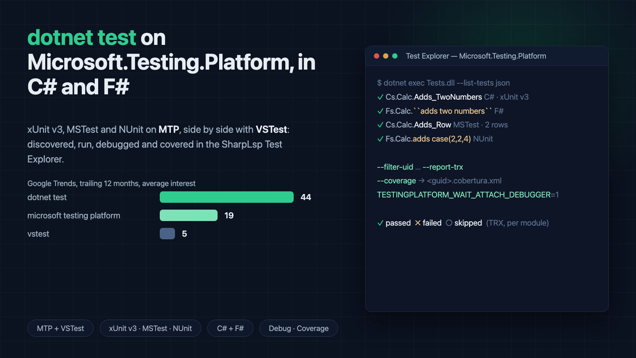Click the <guid>.cobertura.xml file name
636x358 pixels.
point(464,181)
